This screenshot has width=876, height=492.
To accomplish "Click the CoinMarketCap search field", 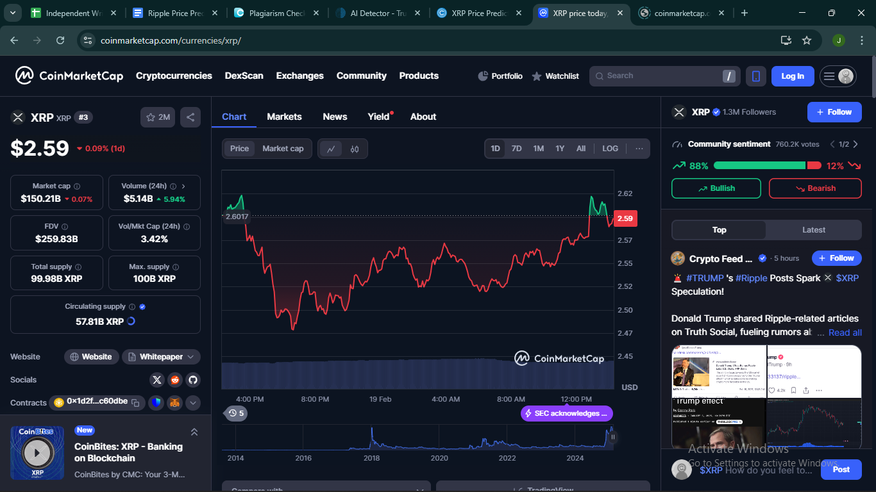I will [x=665, y=76].
